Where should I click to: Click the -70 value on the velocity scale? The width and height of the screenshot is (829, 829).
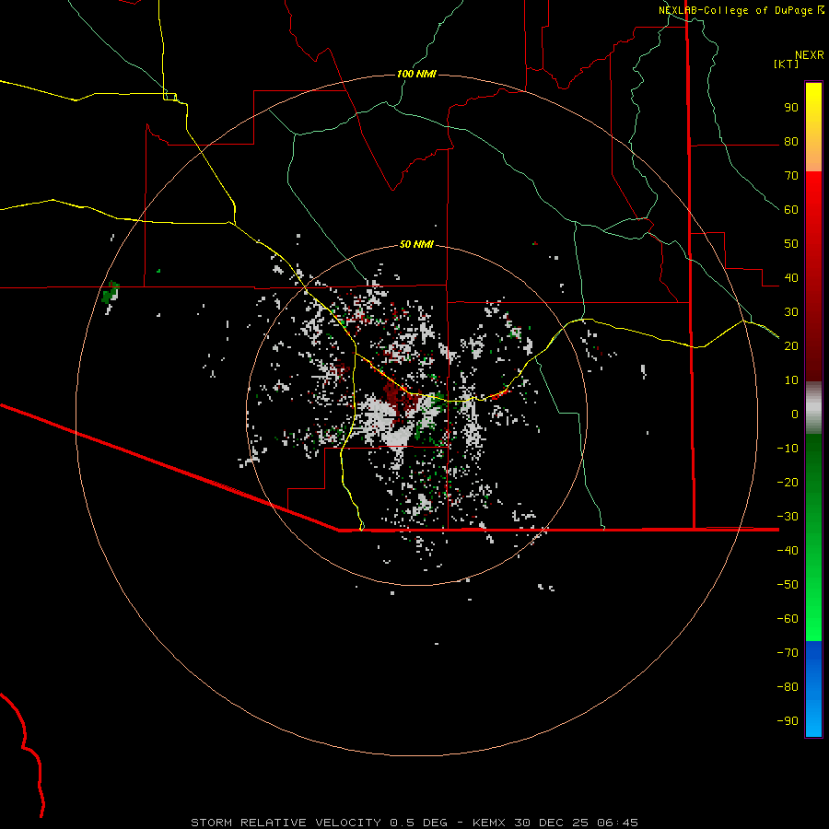click(788, 652)
